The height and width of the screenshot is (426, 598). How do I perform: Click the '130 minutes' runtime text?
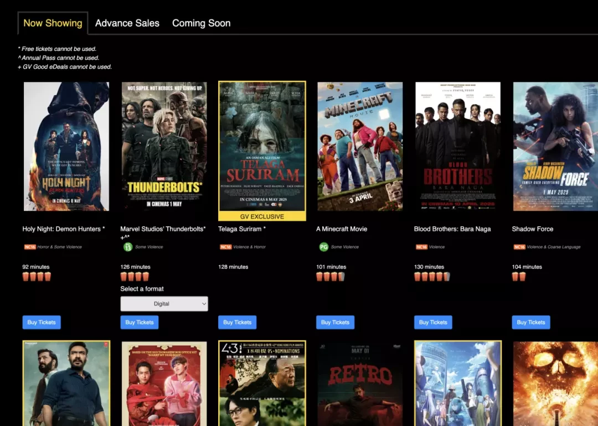[429, 267]
